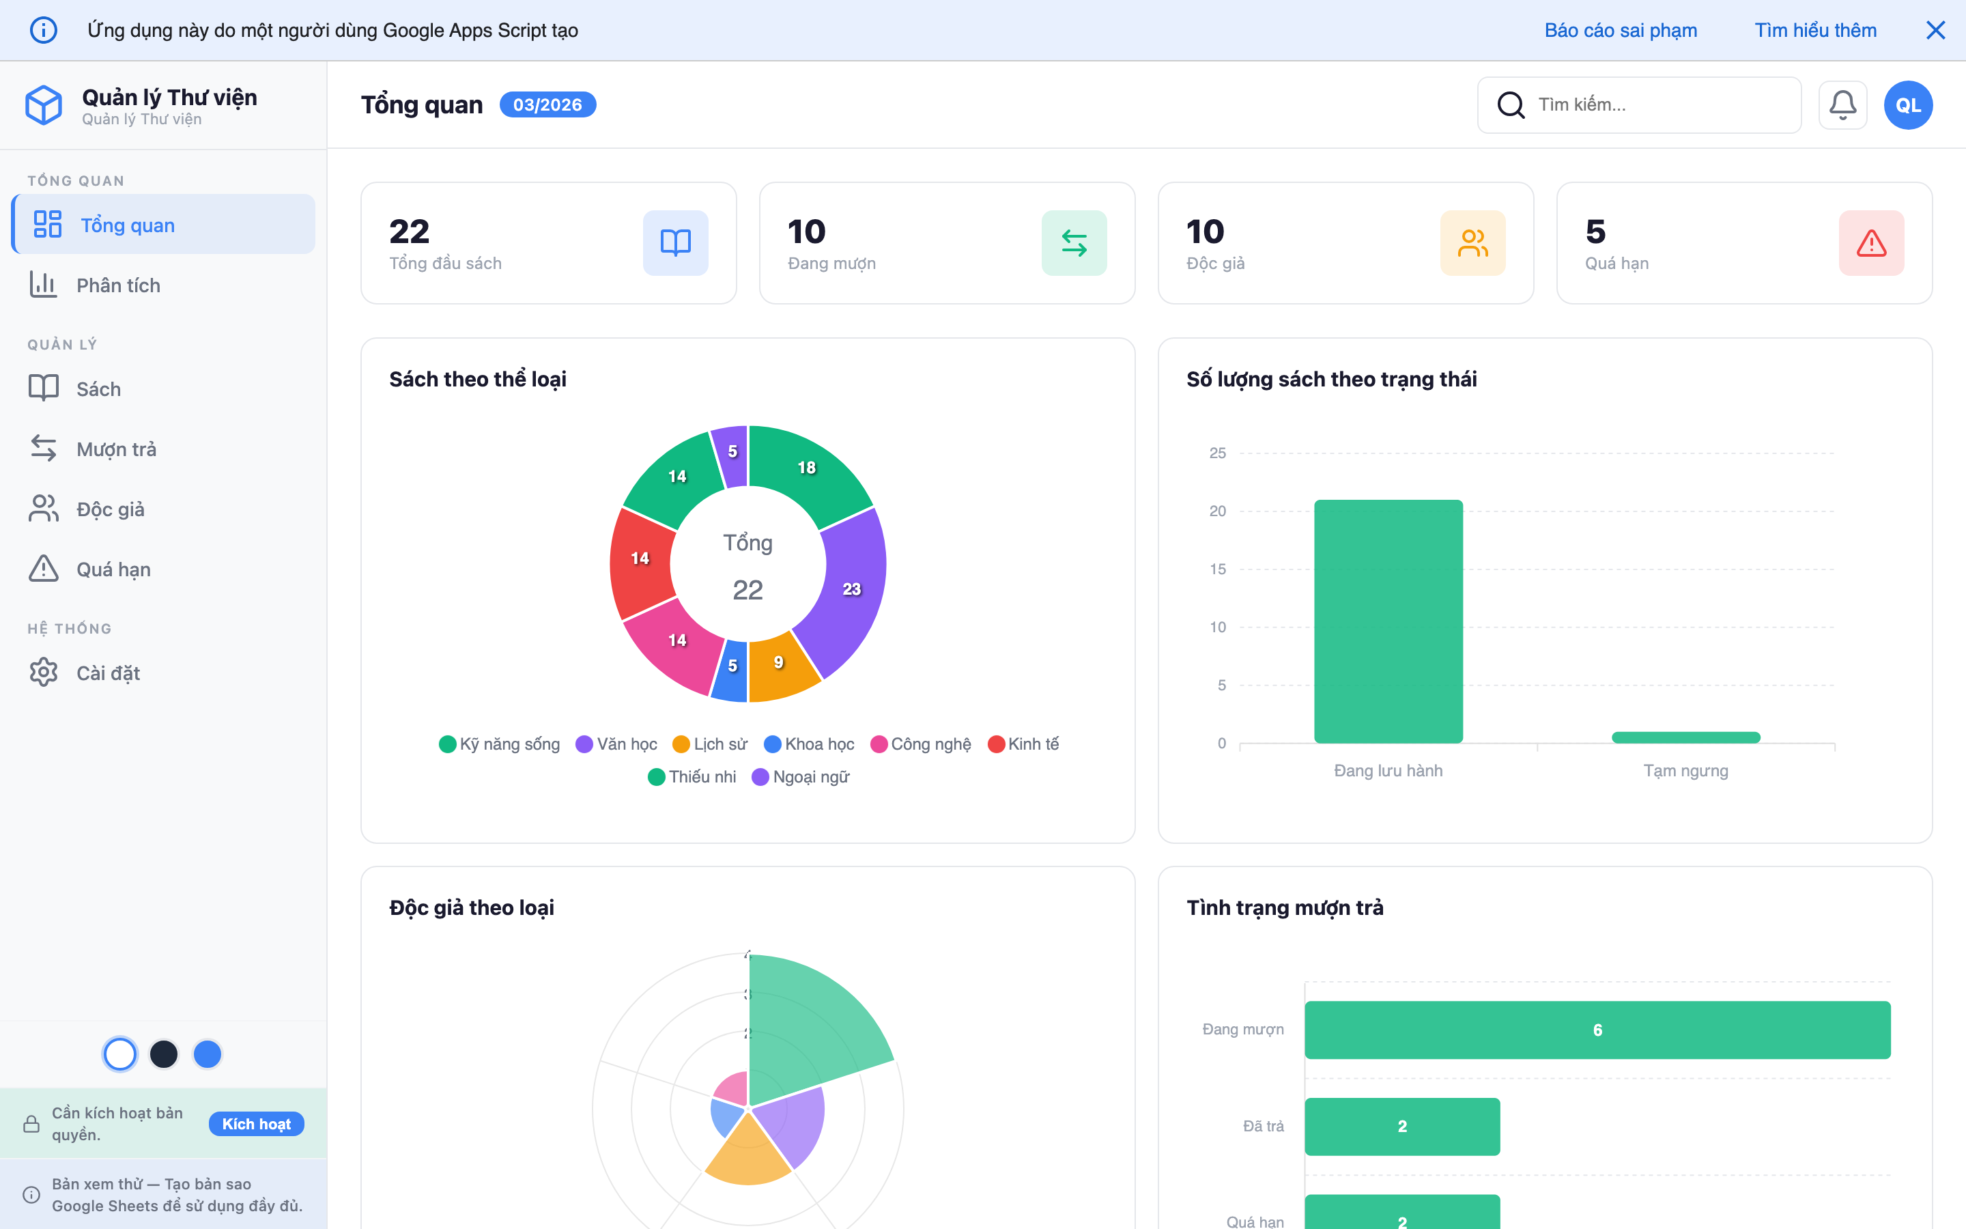Select the dark theme swatch
This screenshot has height=1229, width=1966.
coord(164,1054)
